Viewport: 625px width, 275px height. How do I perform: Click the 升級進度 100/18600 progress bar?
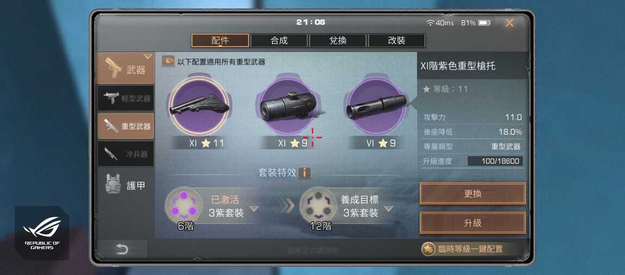[495, 161]
